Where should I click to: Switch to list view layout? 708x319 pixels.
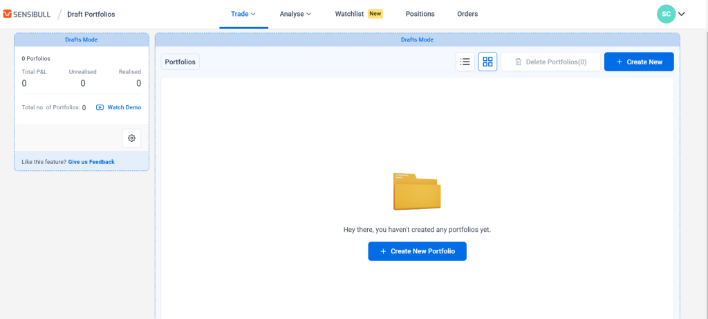click(x=465, y=62)
